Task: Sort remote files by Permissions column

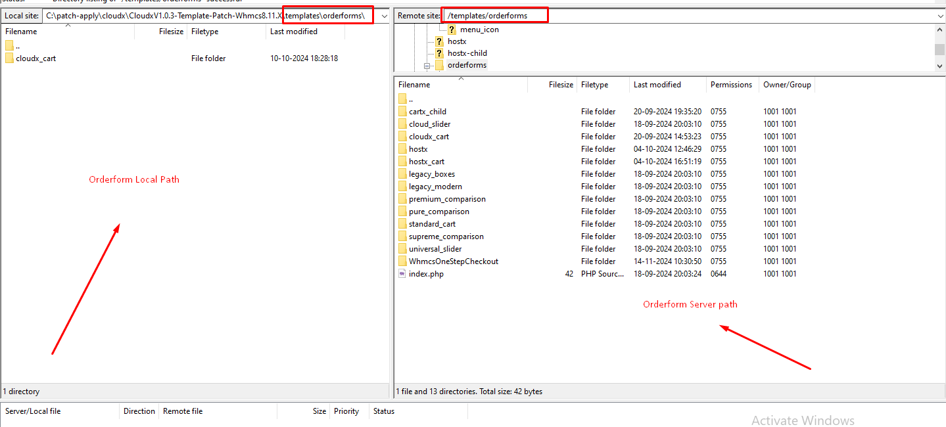Action: tap(731, 85)
